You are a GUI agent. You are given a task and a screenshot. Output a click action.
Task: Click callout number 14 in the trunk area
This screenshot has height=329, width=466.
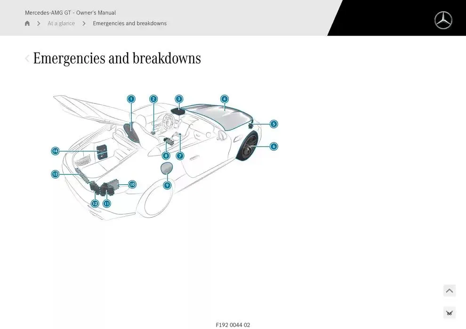(x=55, y=151)
